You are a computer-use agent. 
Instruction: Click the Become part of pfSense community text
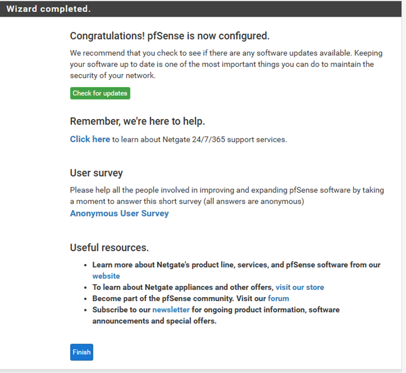tap(179, 298)
